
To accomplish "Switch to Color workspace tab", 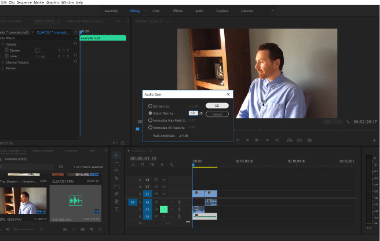I will click(156, 11).
